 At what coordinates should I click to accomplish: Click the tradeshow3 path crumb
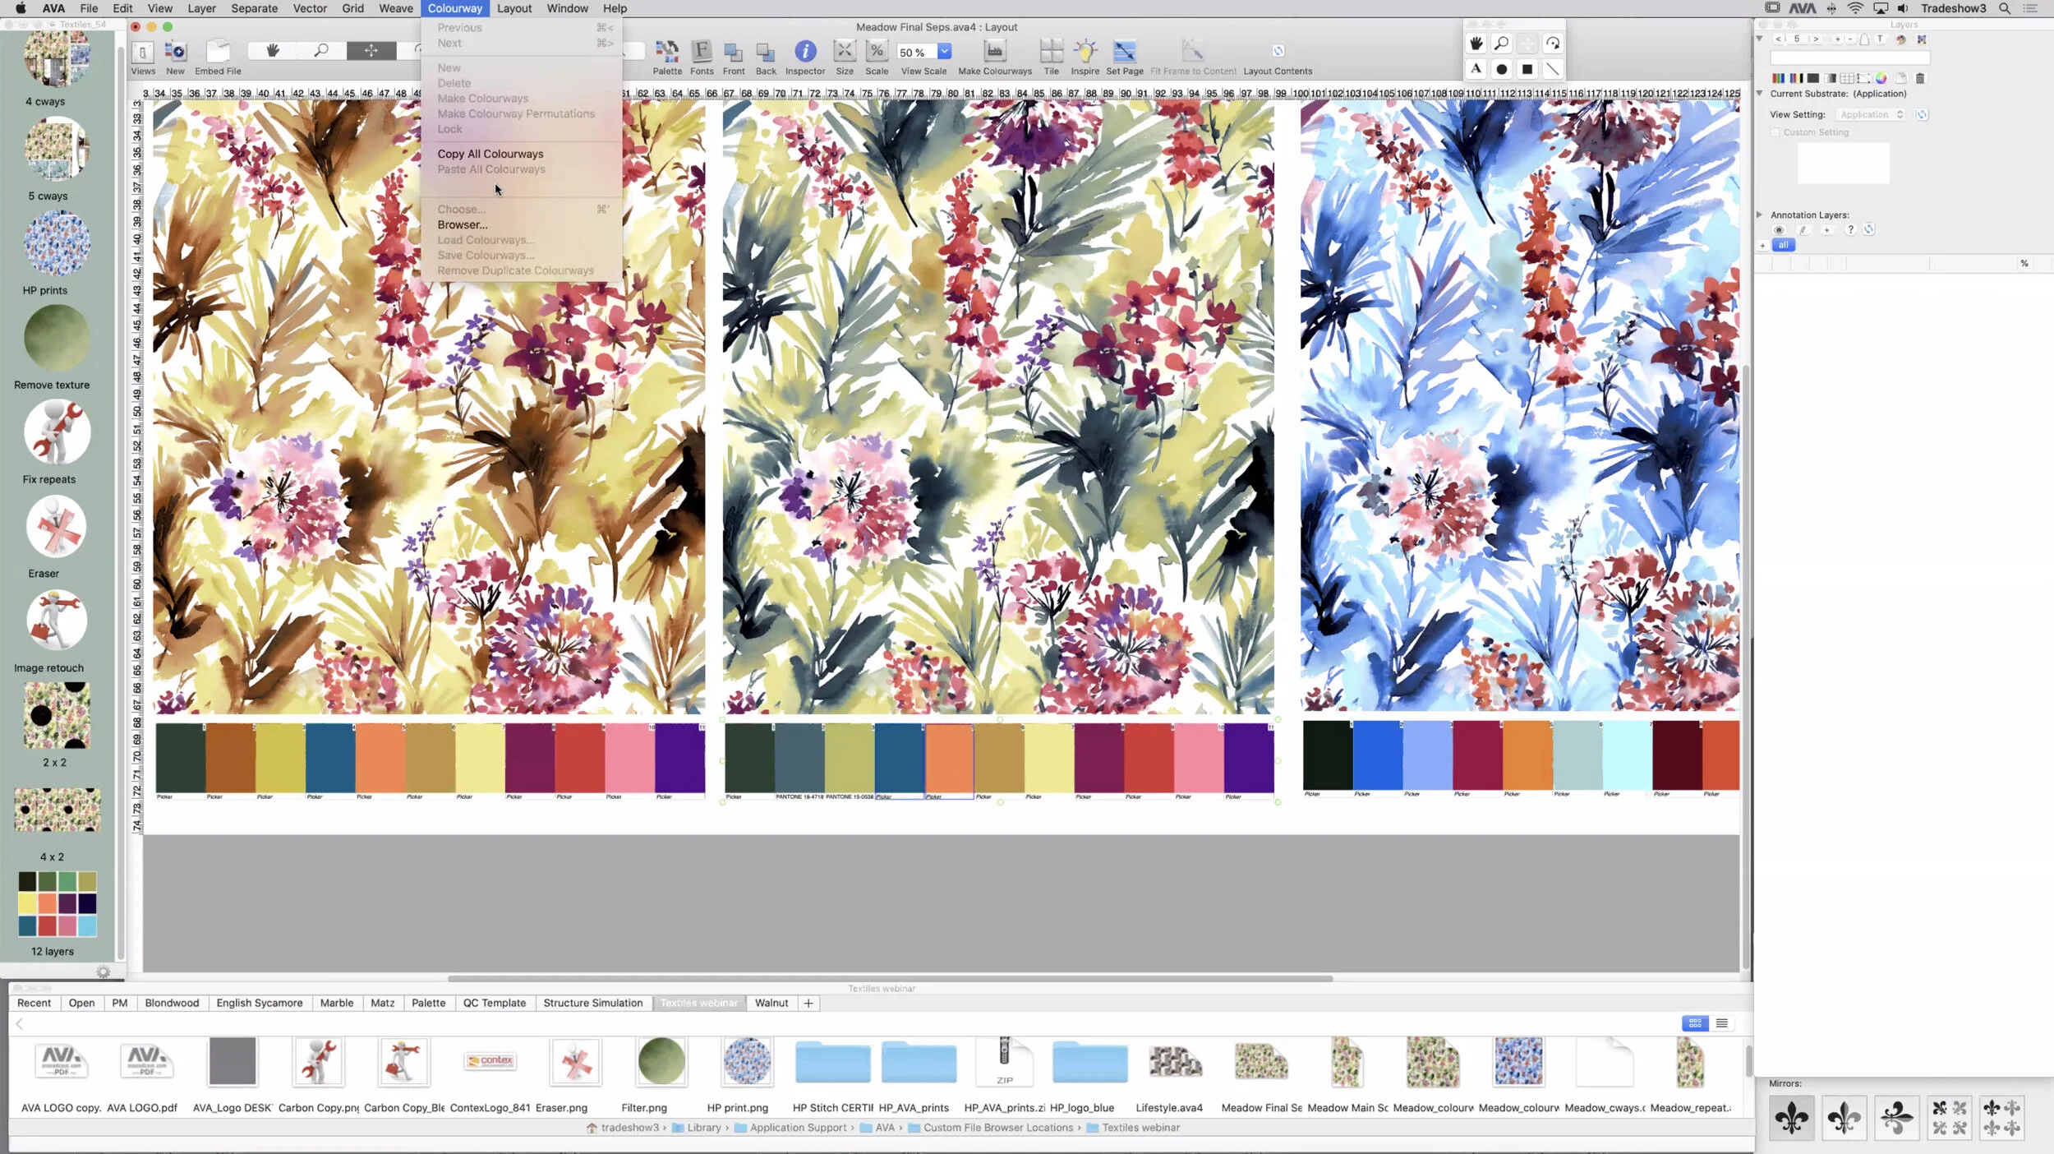629,1129
